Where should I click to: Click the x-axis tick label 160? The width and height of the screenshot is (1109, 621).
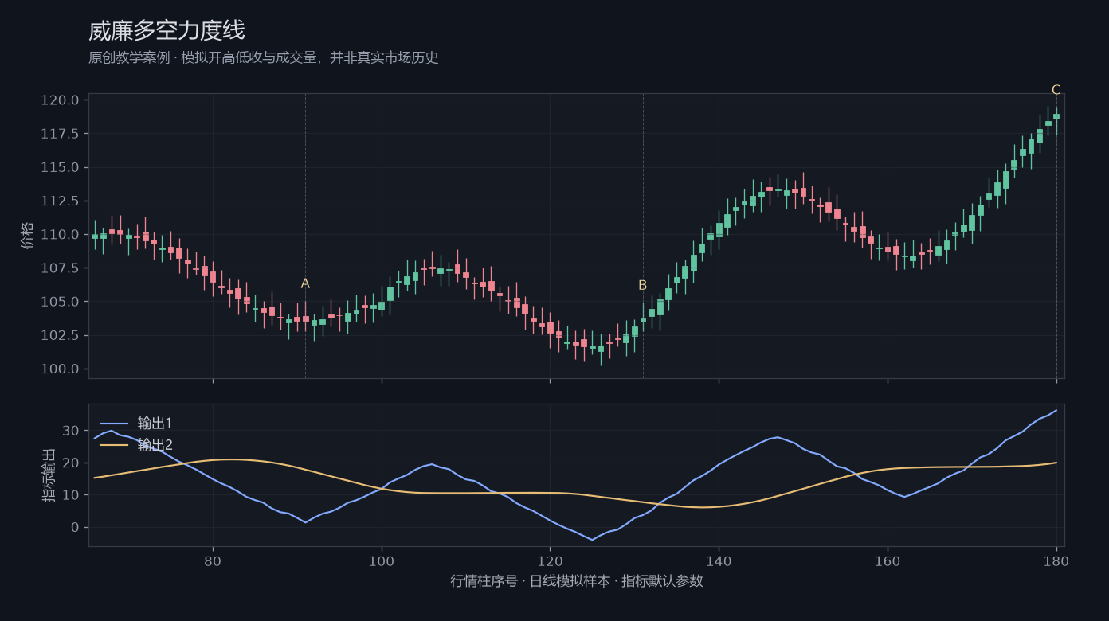click(888, 561)
